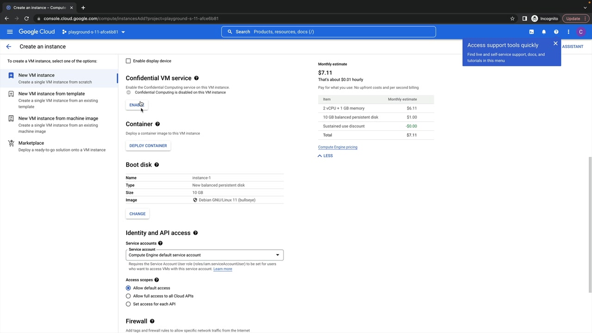Click the Debian GNU/Linux 11 image value
The image size is (592, 333).
pyautogui.click(x=227, y=200)
